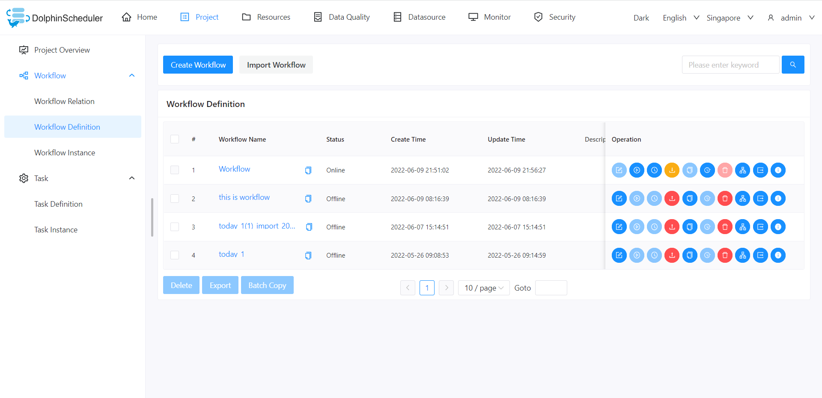Edit the 'this is workflow' definition
This screenshot has width=822, height=398.
click(619, 199)
